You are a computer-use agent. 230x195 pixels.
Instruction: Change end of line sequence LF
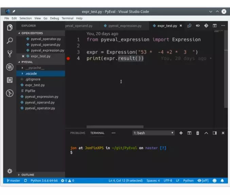coord(178,181)
